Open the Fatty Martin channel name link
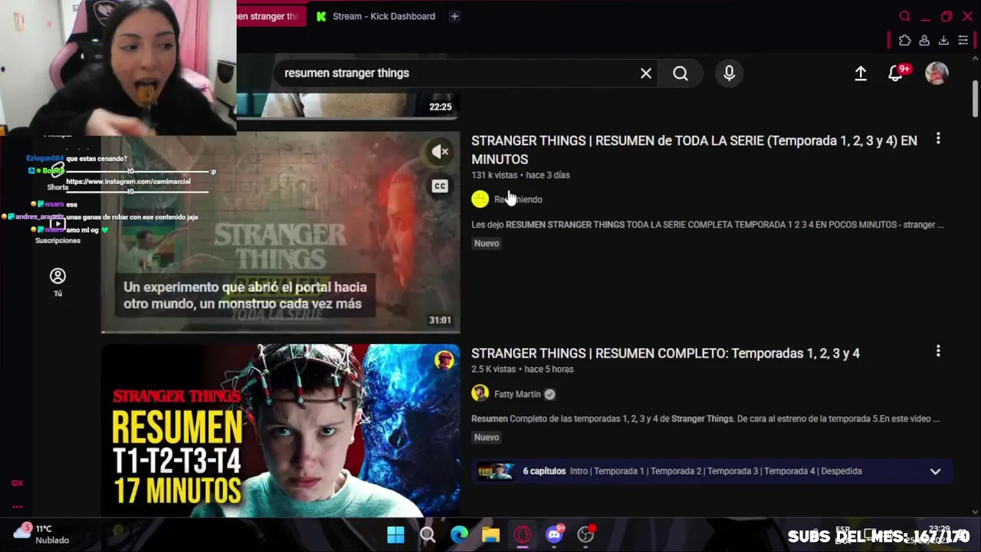 point(517,394)
